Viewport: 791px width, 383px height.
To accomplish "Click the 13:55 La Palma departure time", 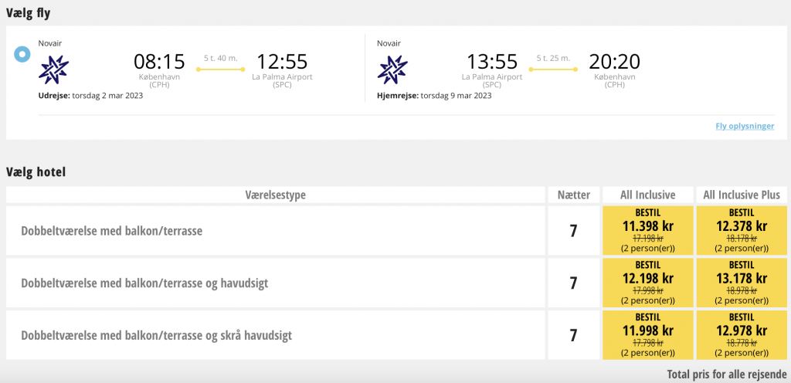I will click(x=492, y=62).
